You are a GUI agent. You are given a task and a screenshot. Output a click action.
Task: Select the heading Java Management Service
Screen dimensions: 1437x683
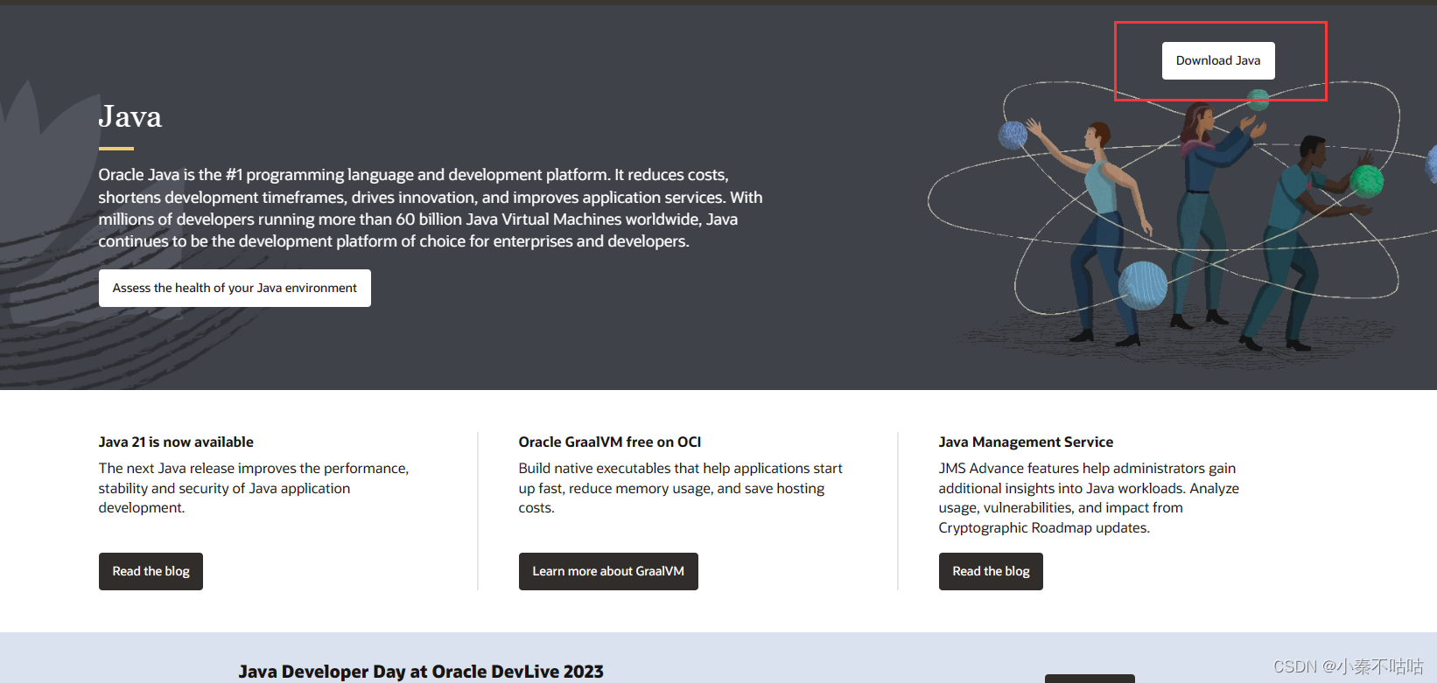pyautogui.click(x=1026, y=442)
